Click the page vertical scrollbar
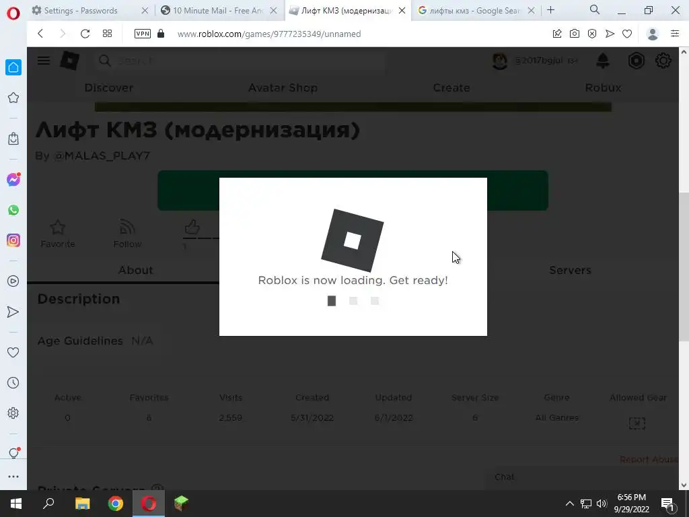The height and width of the screenshot is (517, 689). 684,268
